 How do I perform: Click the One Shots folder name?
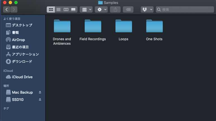tap(154, 39)
